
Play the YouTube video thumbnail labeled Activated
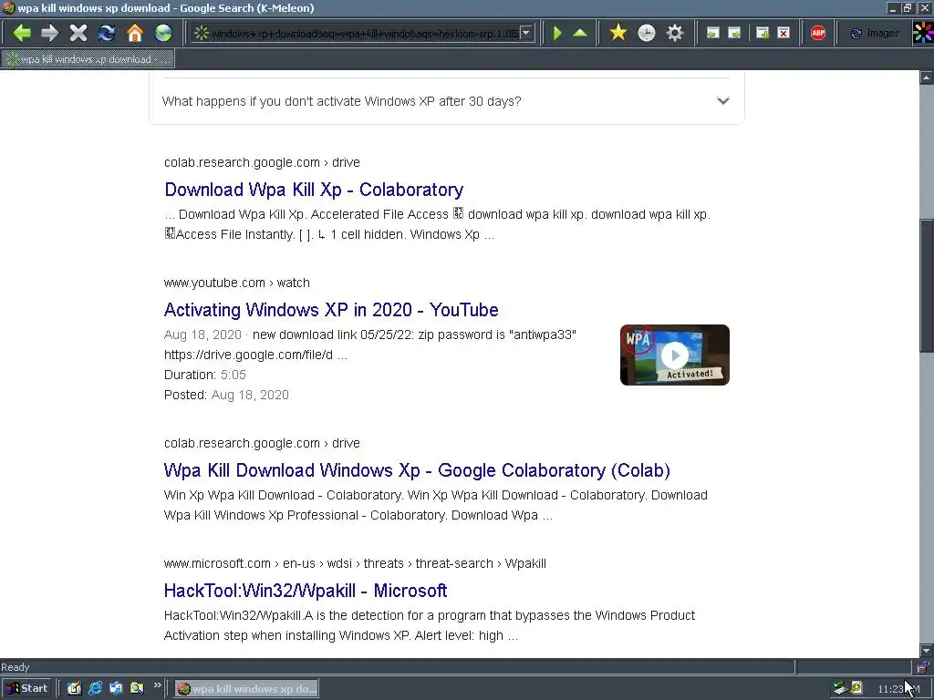pyautogui.click(x=675, y=355)
